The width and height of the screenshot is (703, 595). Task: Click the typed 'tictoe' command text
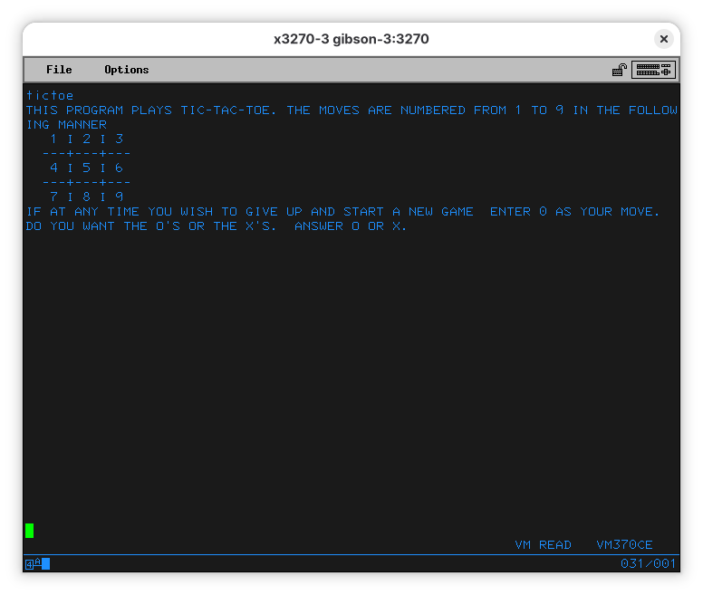(x=50, y=95)
